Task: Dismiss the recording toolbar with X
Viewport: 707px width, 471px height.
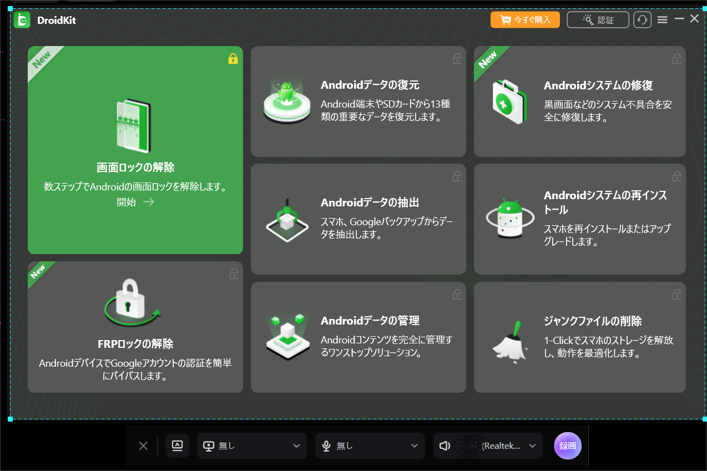Action: (143, 446)
